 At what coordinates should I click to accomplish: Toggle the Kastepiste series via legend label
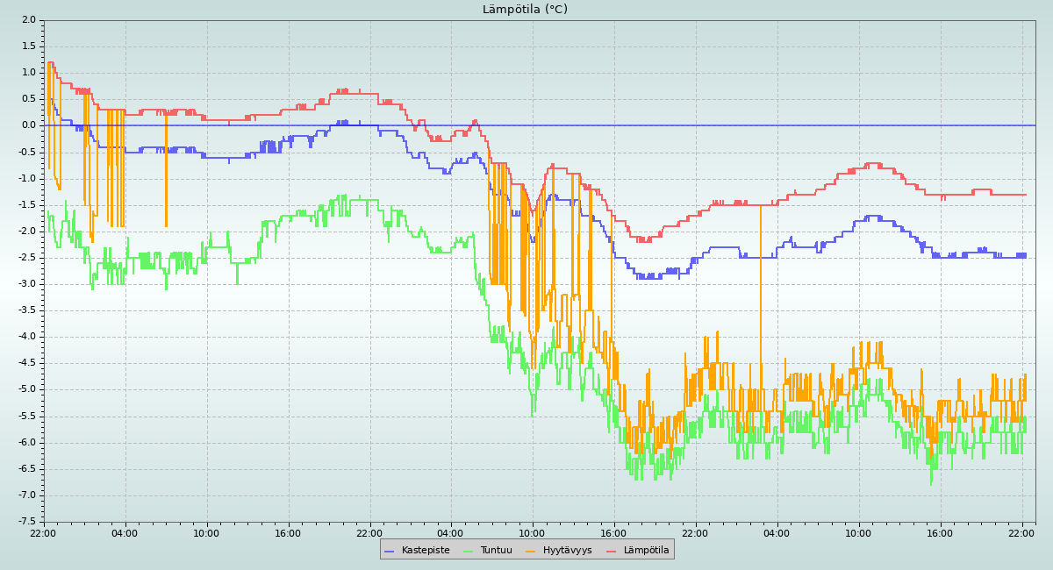pos(426,551)
